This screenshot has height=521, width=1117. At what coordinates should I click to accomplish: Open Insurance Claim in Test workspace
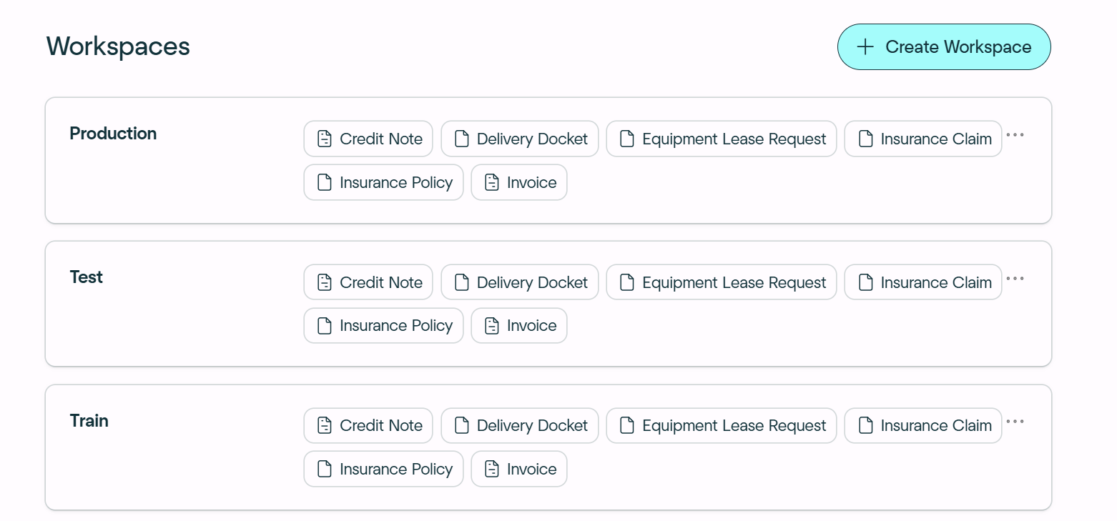[x=923, y=282]
